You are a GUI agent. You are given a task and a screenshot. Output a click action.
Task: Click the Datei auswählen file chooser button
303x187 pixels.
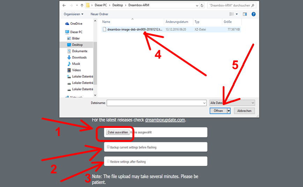(x=118, y=133)
